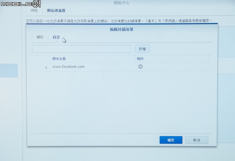Delete www.facebook.com from the block list
235x161 pixels.
click(x=140, y=66)
